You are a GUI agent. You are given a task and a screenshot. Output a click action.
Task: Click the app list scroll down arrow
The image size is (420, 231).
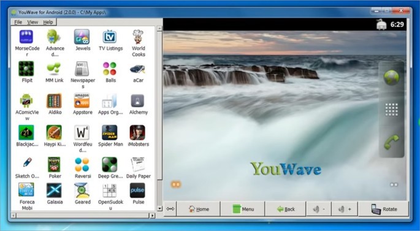coord(159,208)
